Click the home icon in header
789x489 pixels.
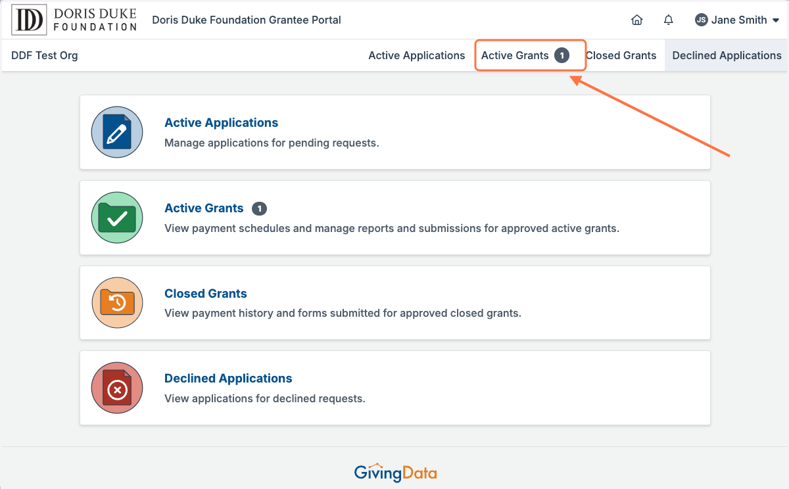636,20
